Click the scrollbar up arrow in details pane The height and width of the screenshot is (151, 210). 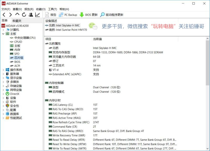tap(207, 39)
